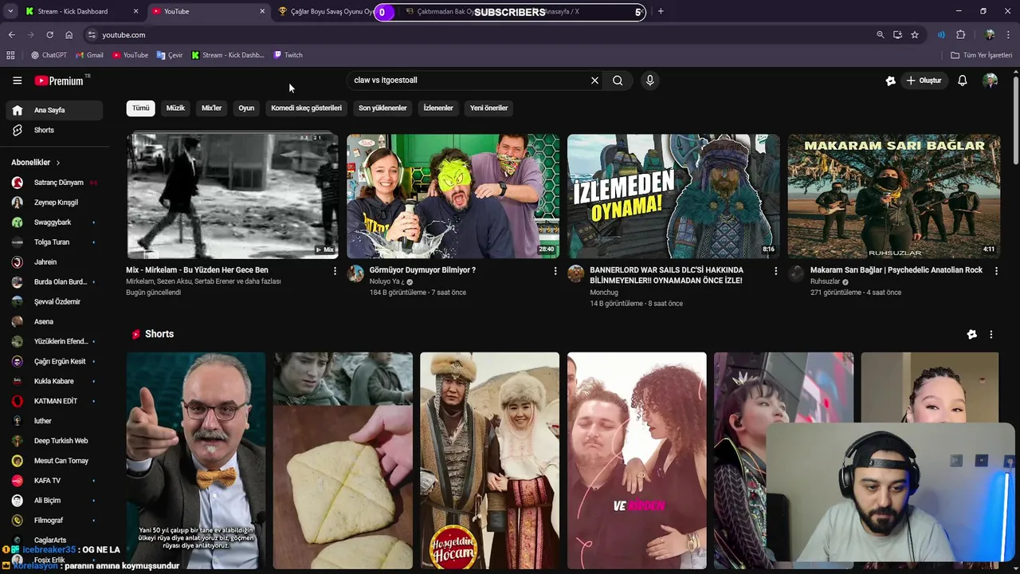Click the Noluyo Ya channel avatar
Screen dimensions: 1020x574
click(355, 273)
